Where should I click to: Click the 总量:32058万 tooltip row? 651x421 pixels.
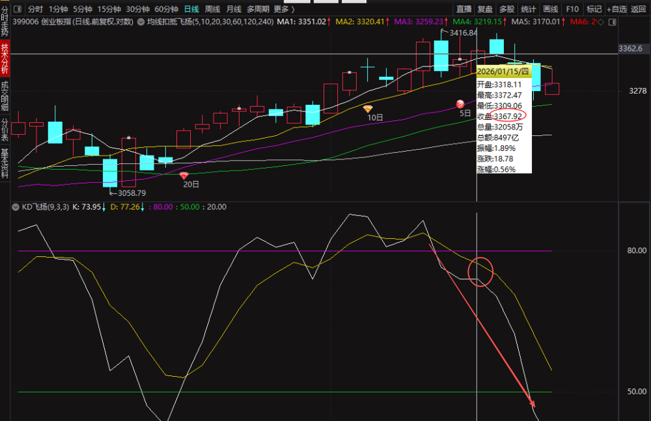[500, 127]
